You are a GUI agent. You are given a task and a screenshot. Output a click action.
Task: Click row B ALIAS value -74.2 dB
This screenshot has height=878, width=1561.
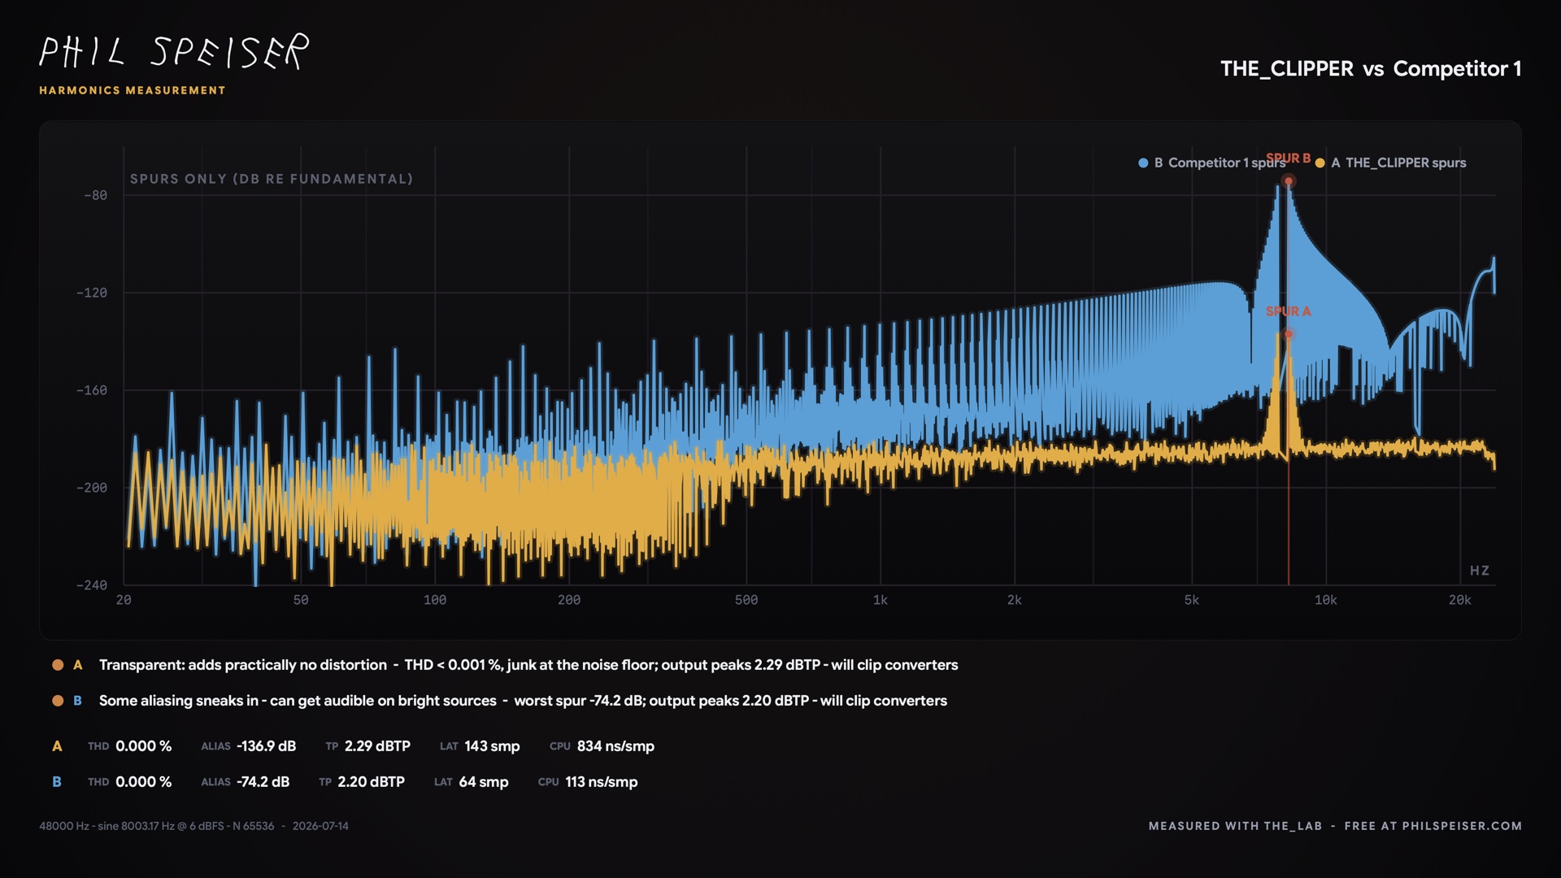click(x=263, y=782)
